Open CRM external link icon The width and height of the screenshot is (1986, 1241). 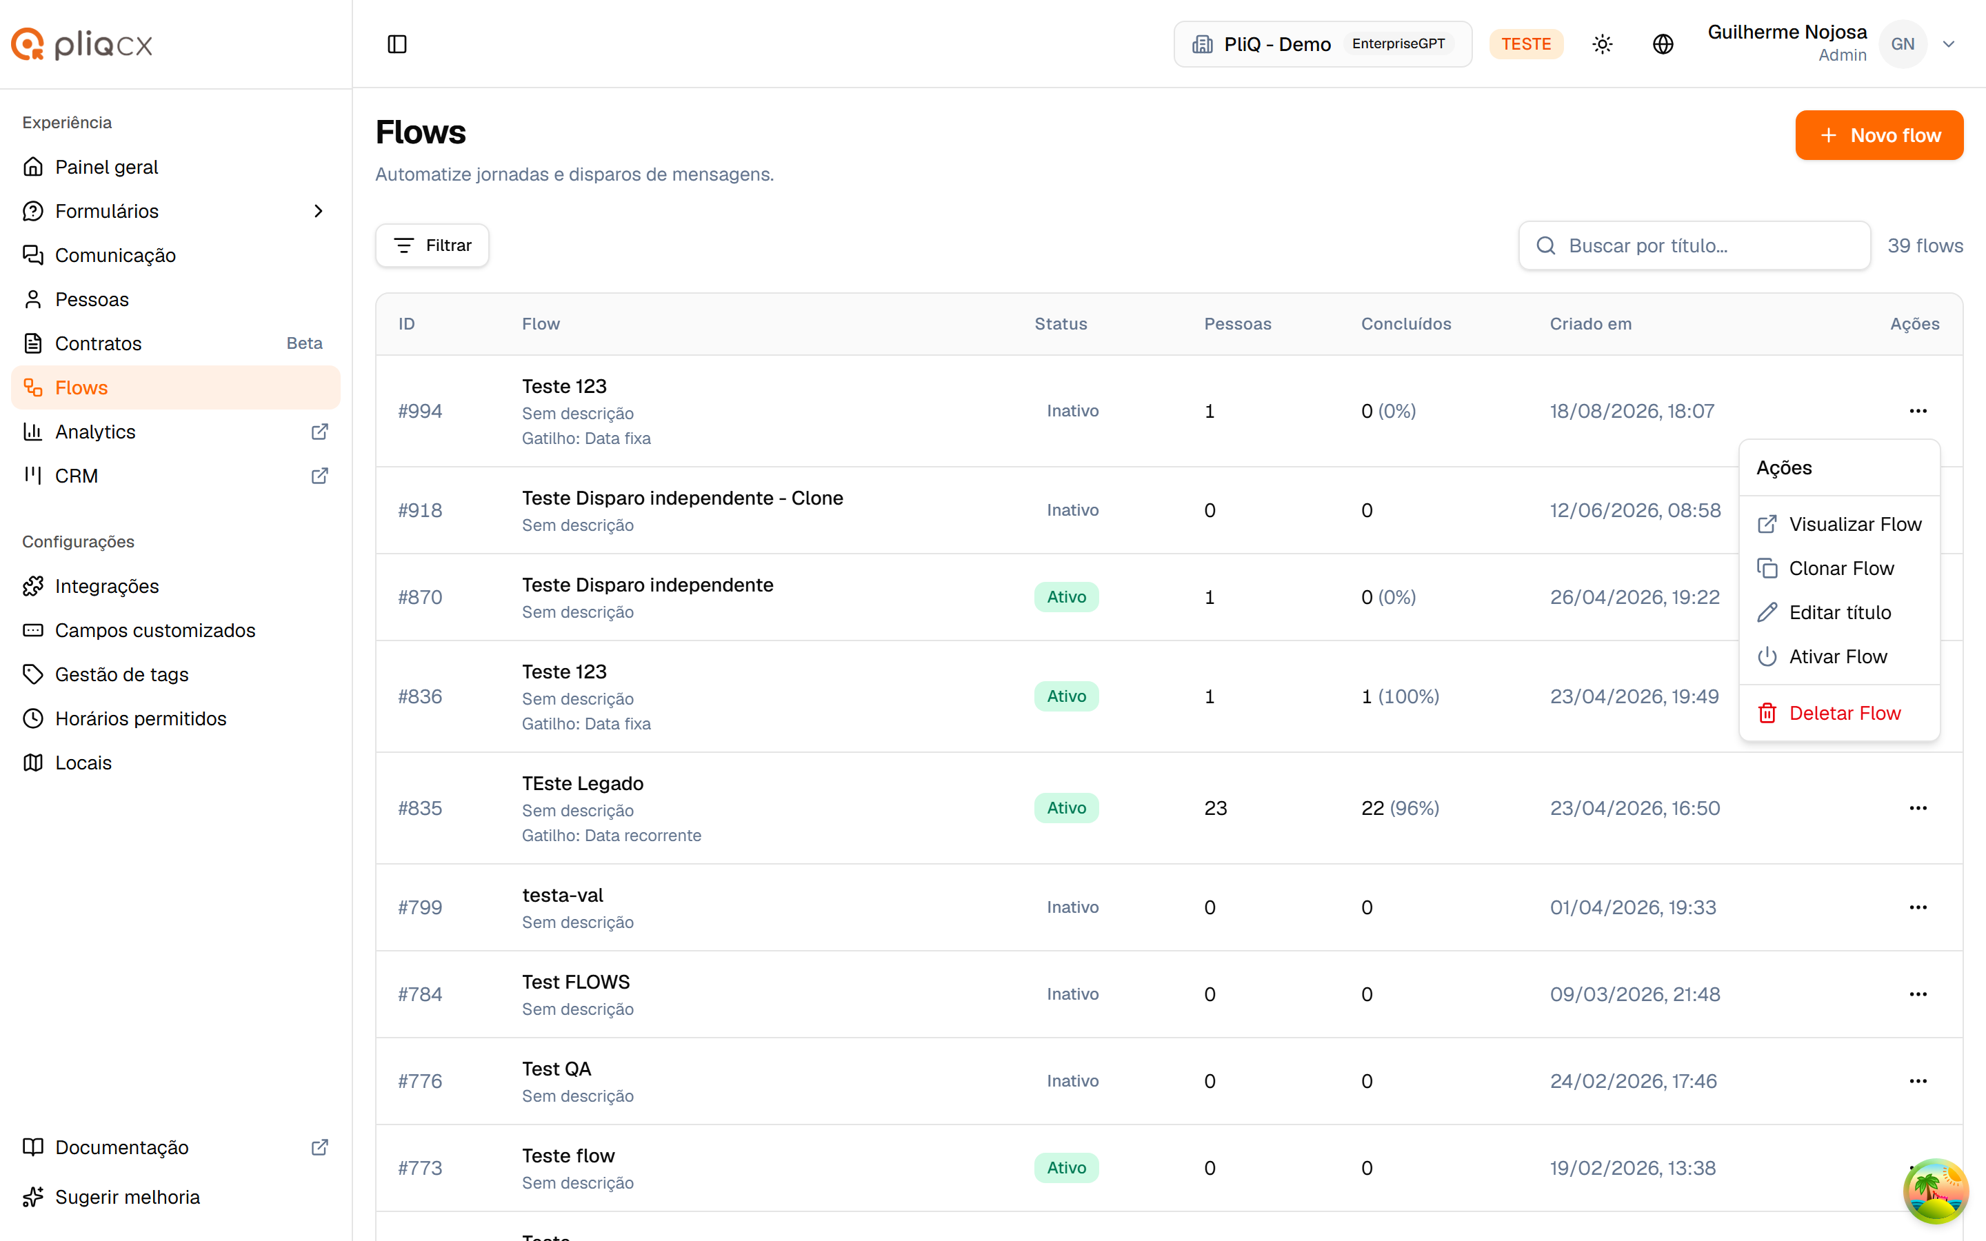point(320,476)
